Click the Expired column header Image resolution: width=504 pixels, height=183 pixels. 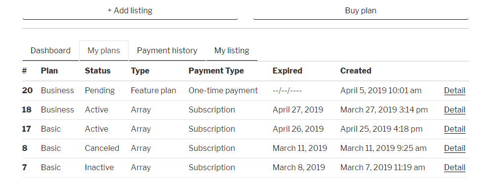(288, 71)
